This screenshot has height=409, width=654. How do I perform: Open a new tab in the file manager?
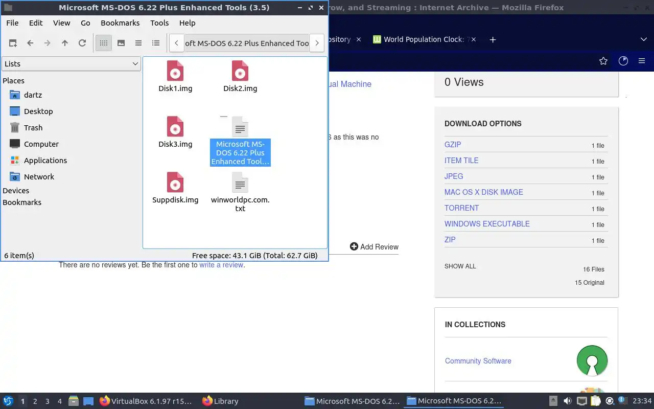coord(13,43)
